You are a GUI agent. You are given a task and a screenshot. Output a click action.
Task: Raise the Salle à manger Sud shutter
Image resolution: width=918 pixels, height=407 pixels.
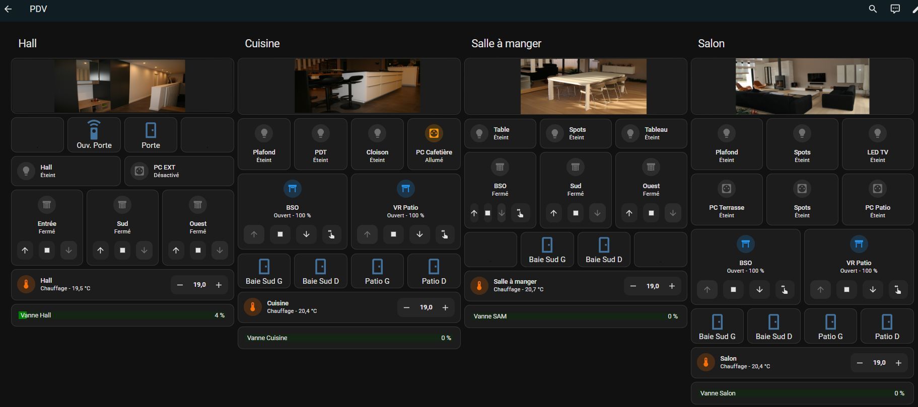click(553, 213)
